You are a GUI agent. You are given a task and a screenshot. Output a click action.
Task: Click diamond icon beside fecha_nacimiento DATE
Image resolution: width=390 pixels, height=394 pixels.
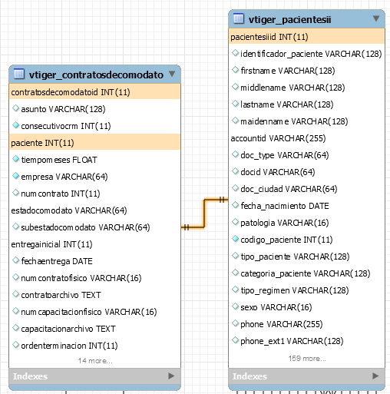coord(235,205)
